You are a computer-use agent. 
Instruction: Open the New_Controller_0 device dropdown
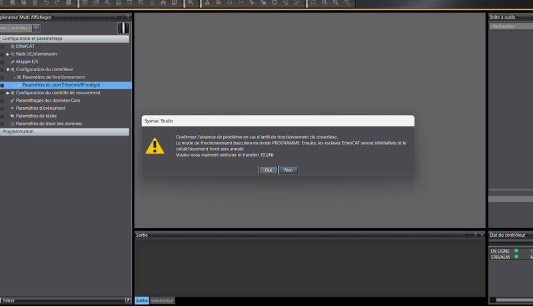point(36,28)
